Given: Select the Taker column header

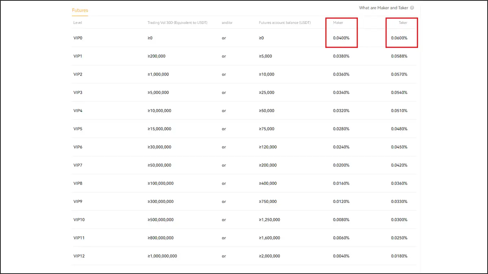Looking at the screenshot, I should (403, 23).
